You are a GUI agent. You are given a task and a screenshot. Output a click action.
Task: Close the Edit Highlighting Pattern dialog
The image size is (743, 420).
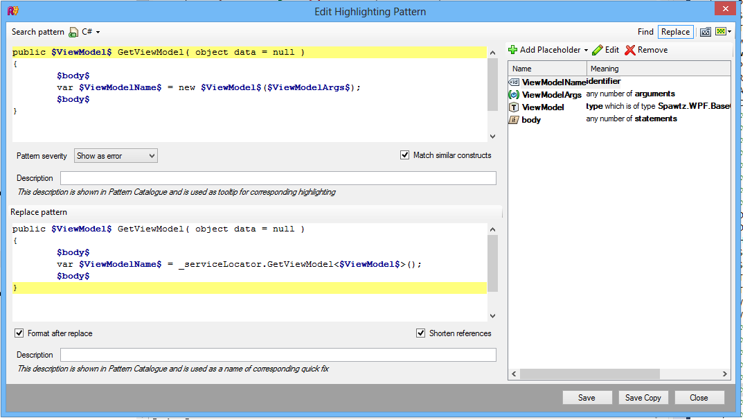click(x=725, y=8)
